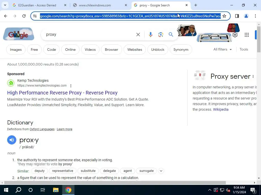Play pronunciation audio for proxy
261x195 pixels.
pos(12,140)
